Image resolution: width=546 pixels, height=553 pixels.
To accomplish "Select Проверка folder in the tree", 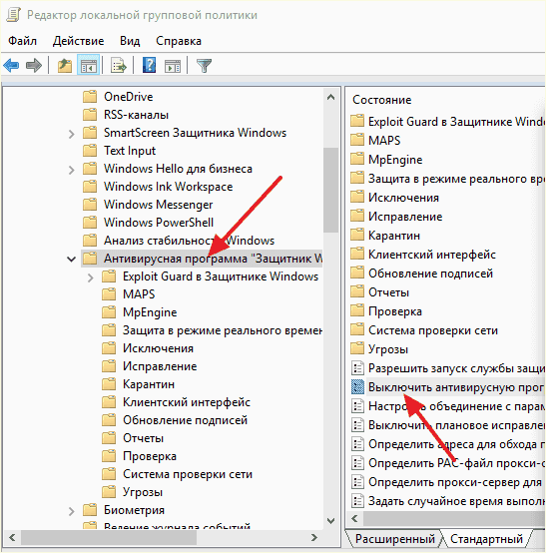I will 150,456.
